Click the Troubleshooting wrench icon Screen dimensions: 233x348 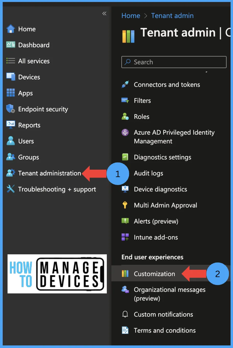point(10,189)
